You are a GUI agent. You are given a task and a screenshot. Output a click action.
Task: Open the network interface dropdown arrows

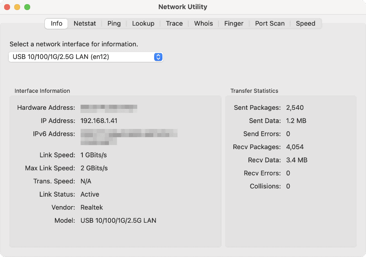click(x=158, y=57)
